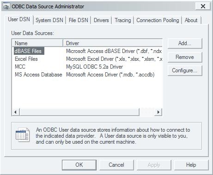Open the Connection Pooling tab
The width and height of the screenshot is (213, 175).
[158, 20]
